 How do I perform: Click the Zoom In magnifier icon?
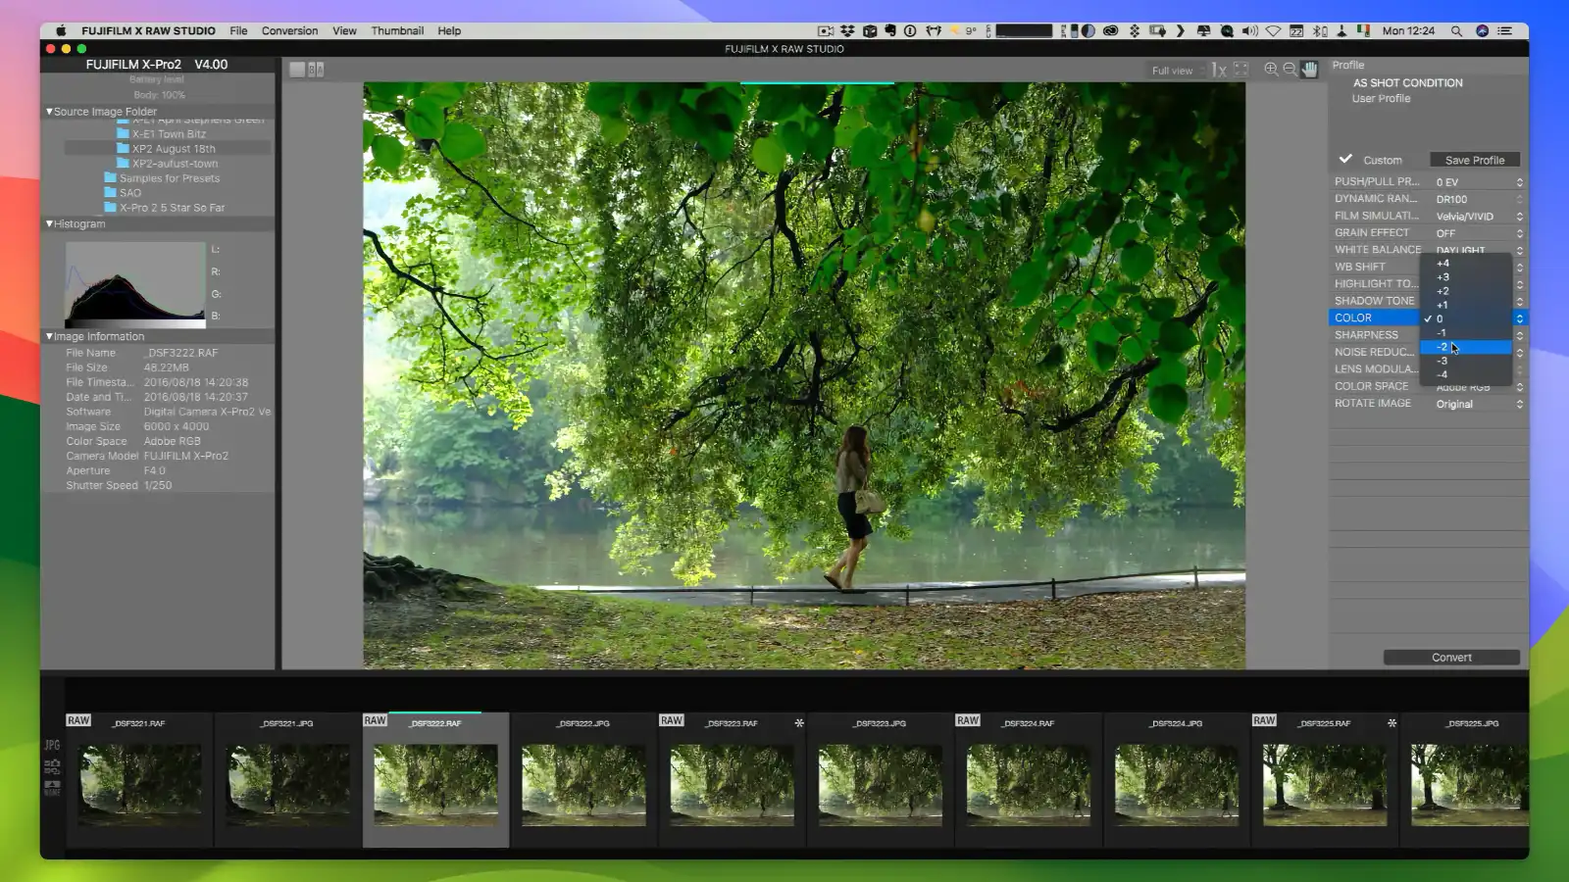tap(1270, 70)
